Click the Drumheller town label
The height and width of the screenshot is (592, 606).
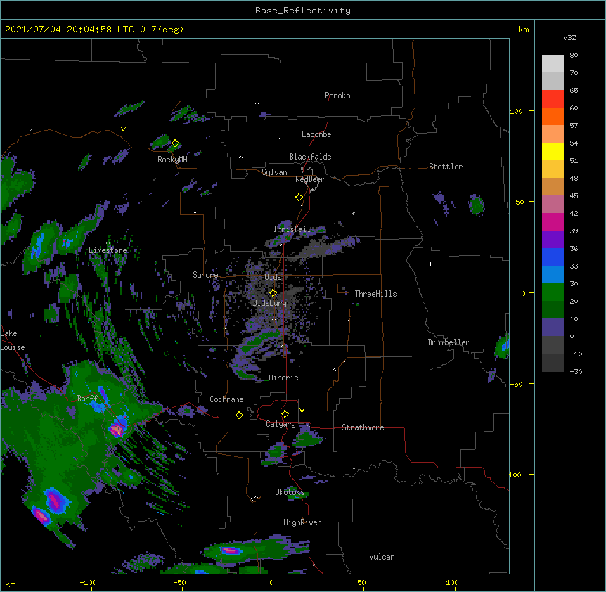coord(449,342)
